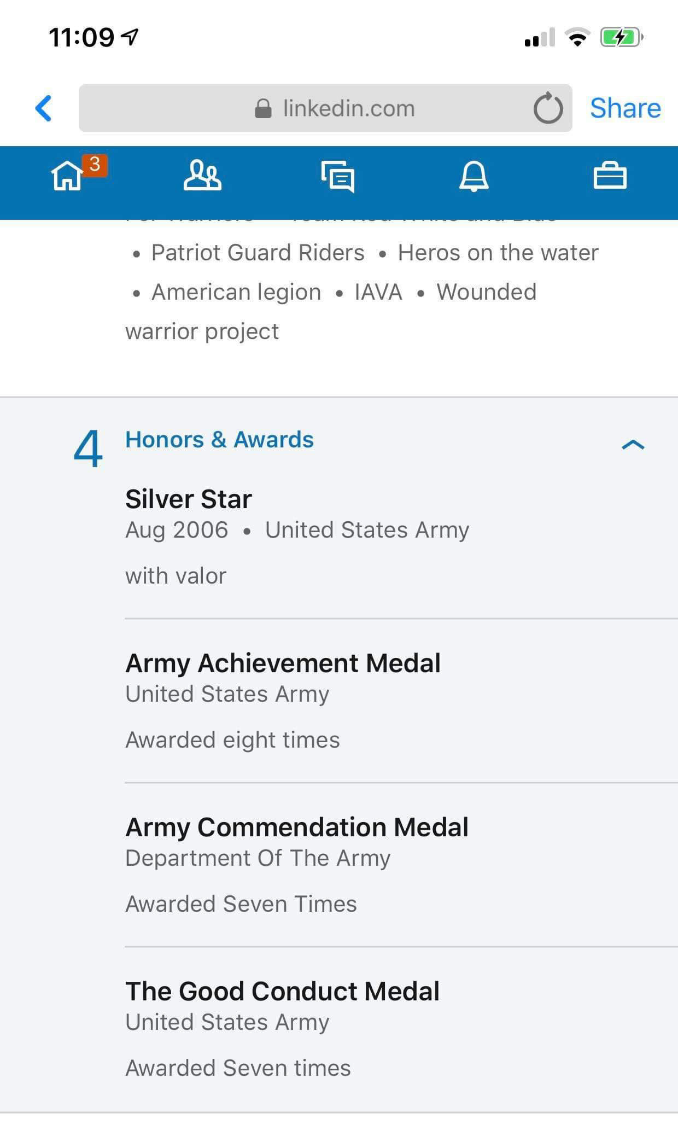Viewport: 678px width, 1136px height.
Task: Collapse the Honors & Awards section chevron
Action: [x=633, y=445]
